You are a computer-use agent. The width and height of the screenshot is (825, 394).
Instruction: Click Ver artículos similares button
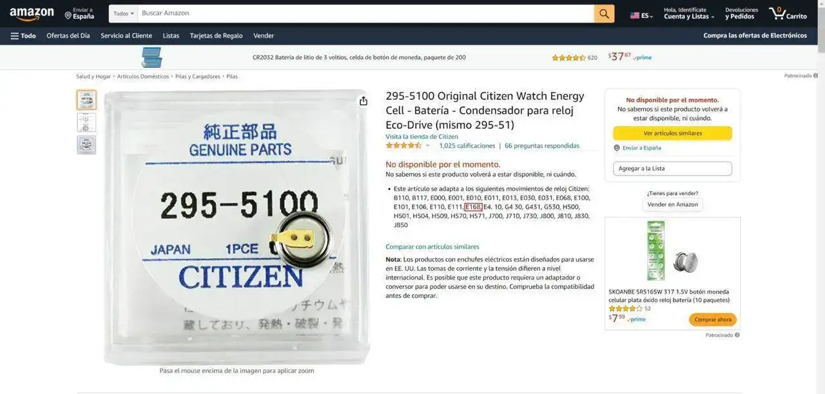click(672, 133)
